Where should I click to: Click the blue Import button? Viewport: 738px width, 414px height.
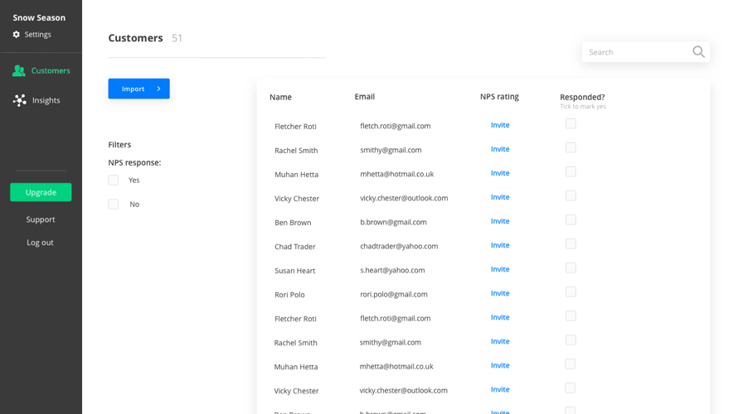tap(134, 89)
